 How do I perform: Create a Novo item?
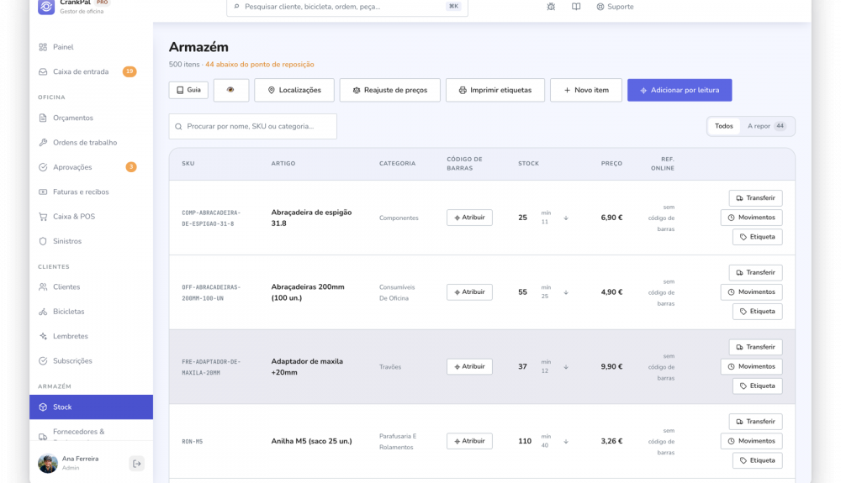(585, 90)
